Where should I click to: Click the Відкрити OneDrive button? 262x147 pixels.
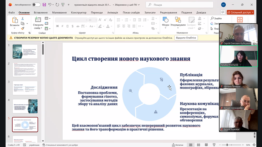(x=186, y=38)
